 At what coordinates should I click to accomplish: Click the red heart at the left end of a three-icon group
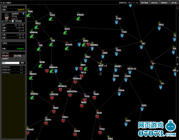pos(47,71)
